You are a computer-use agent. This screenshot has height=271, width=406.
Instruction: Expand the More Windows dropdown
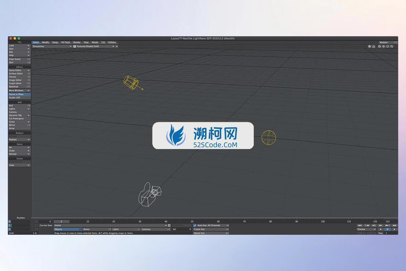point(20,90)
